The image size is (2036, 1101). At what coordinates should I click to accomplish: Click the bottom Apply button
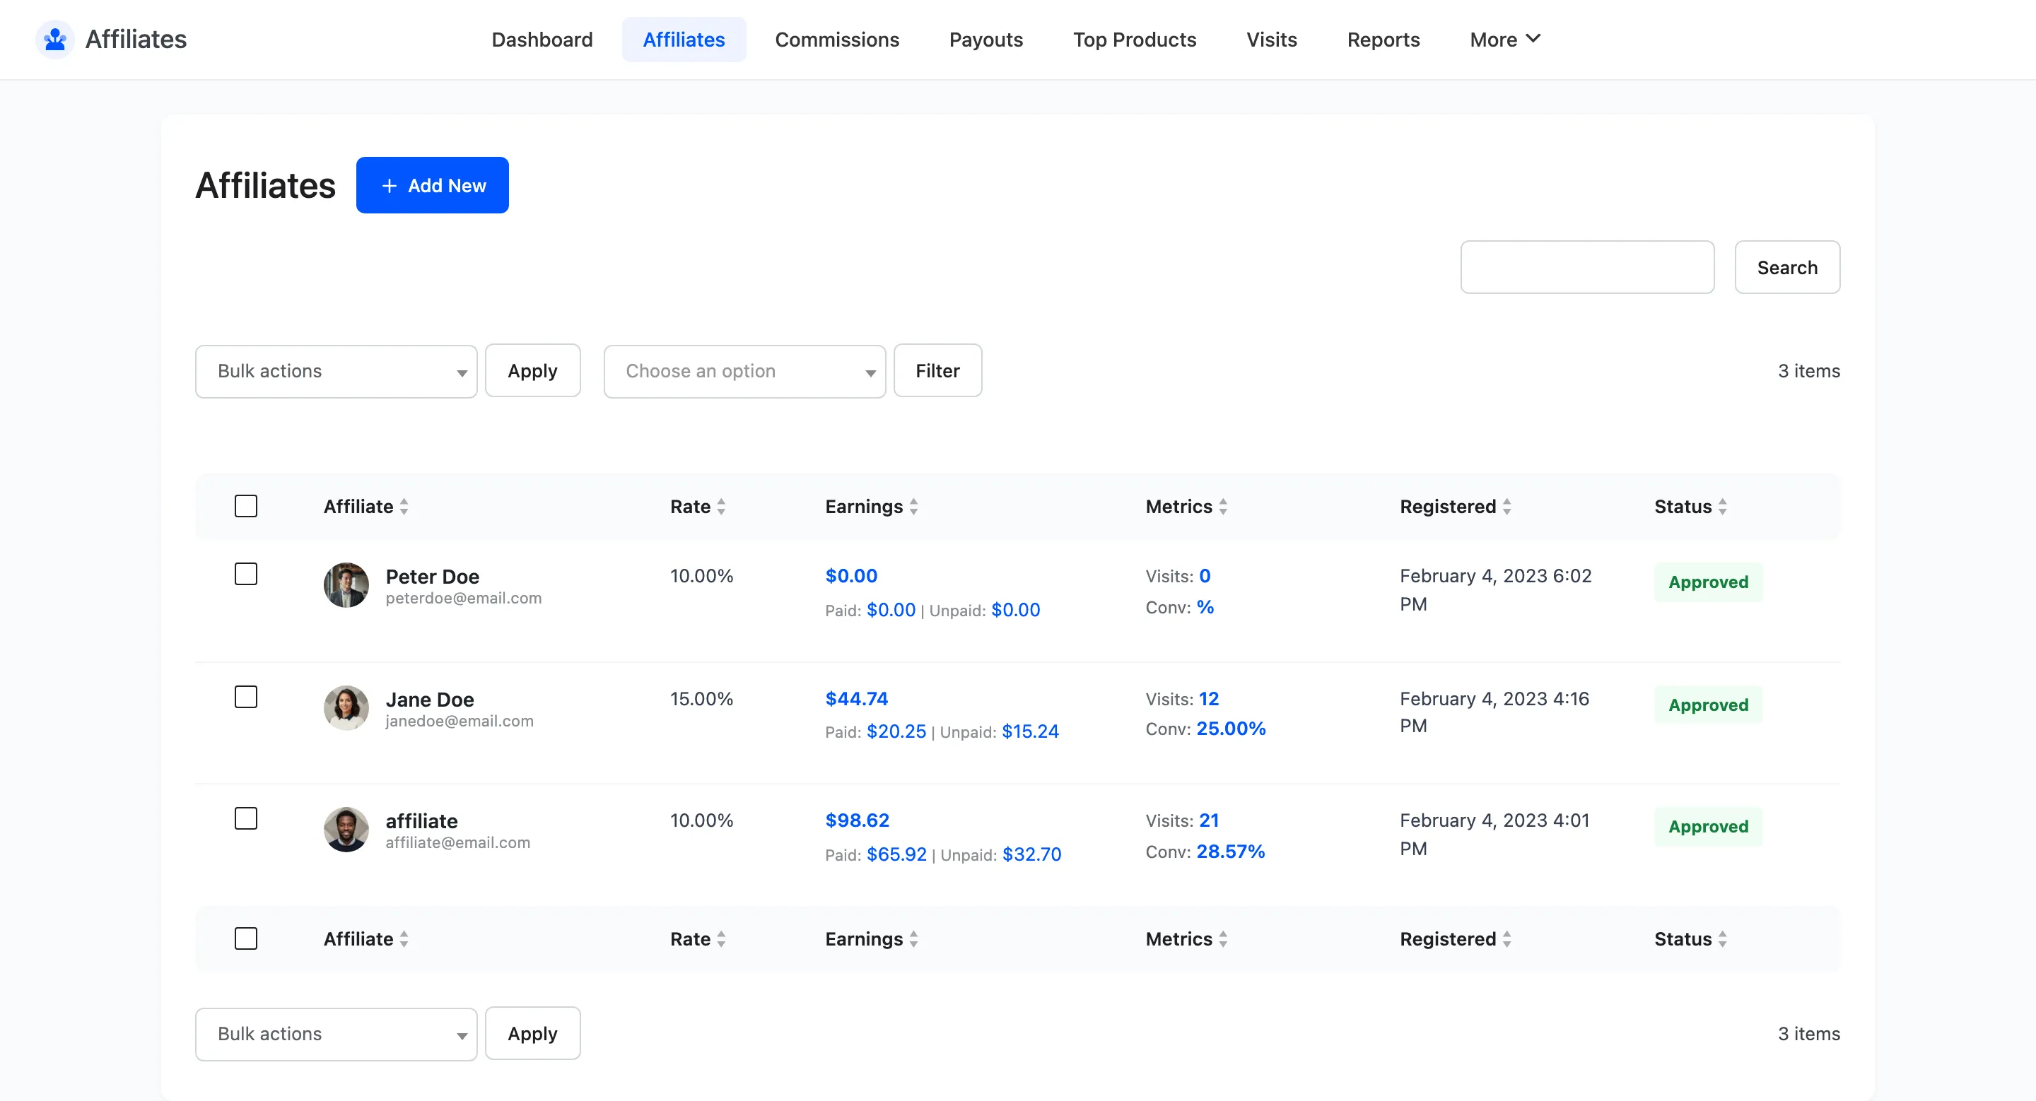533,1033
